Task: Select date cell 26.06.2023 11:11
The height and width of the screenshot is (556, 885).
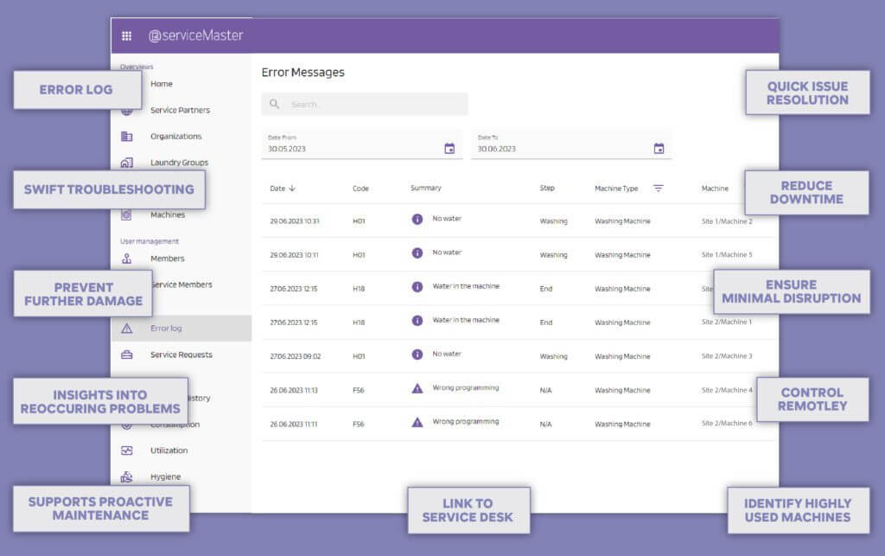Action: pos(294,424)
